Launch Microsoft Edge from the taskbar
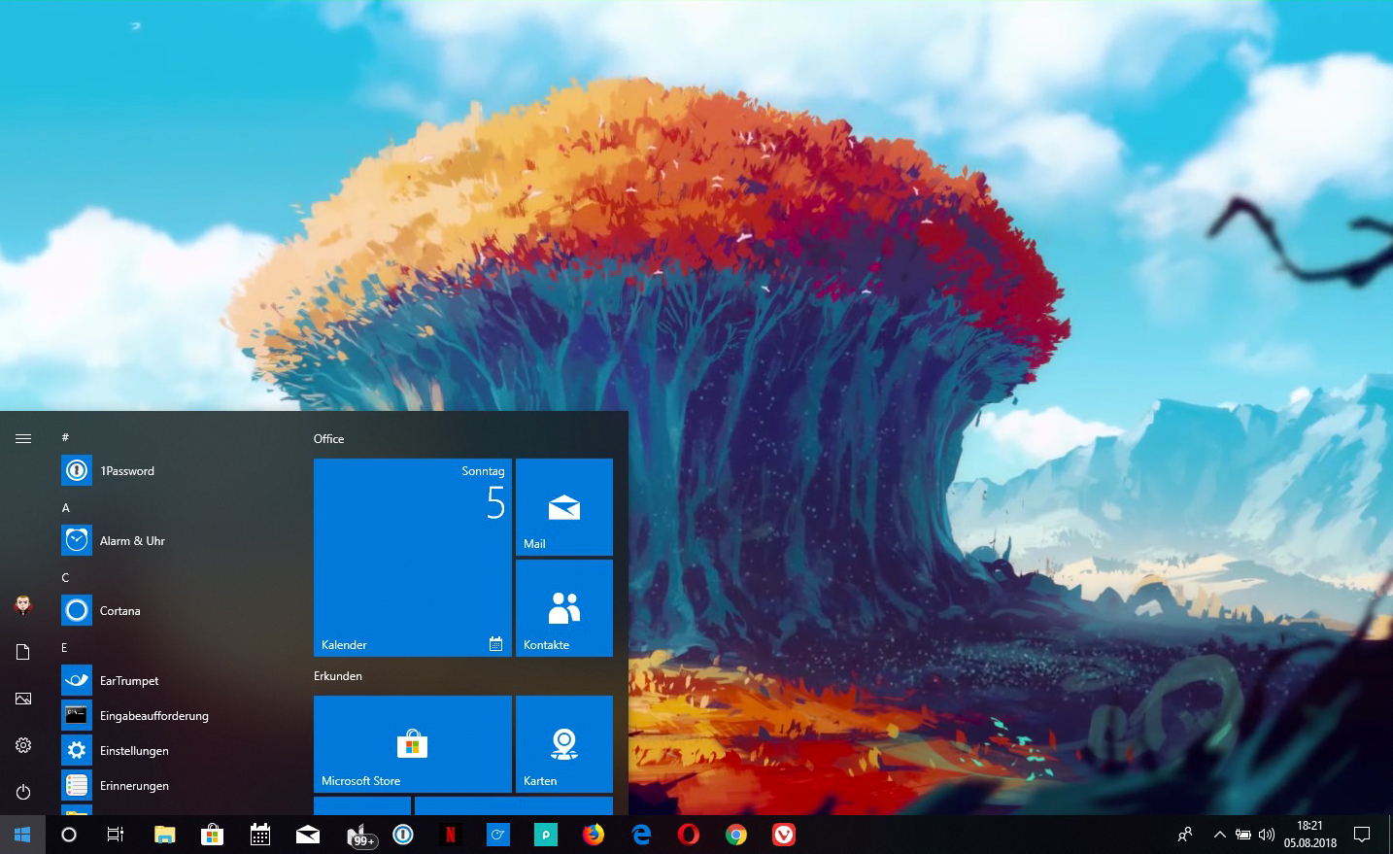 point(641,835)
